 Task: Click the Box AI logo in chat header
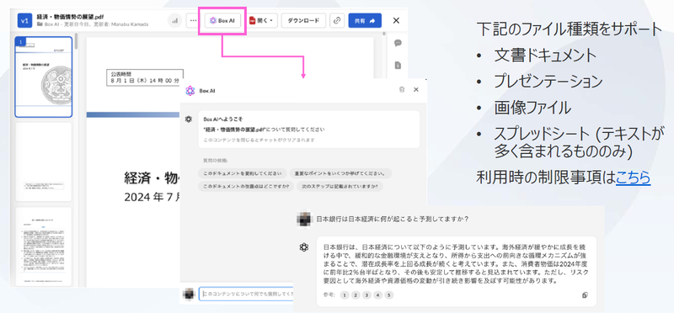coord(190,91)
